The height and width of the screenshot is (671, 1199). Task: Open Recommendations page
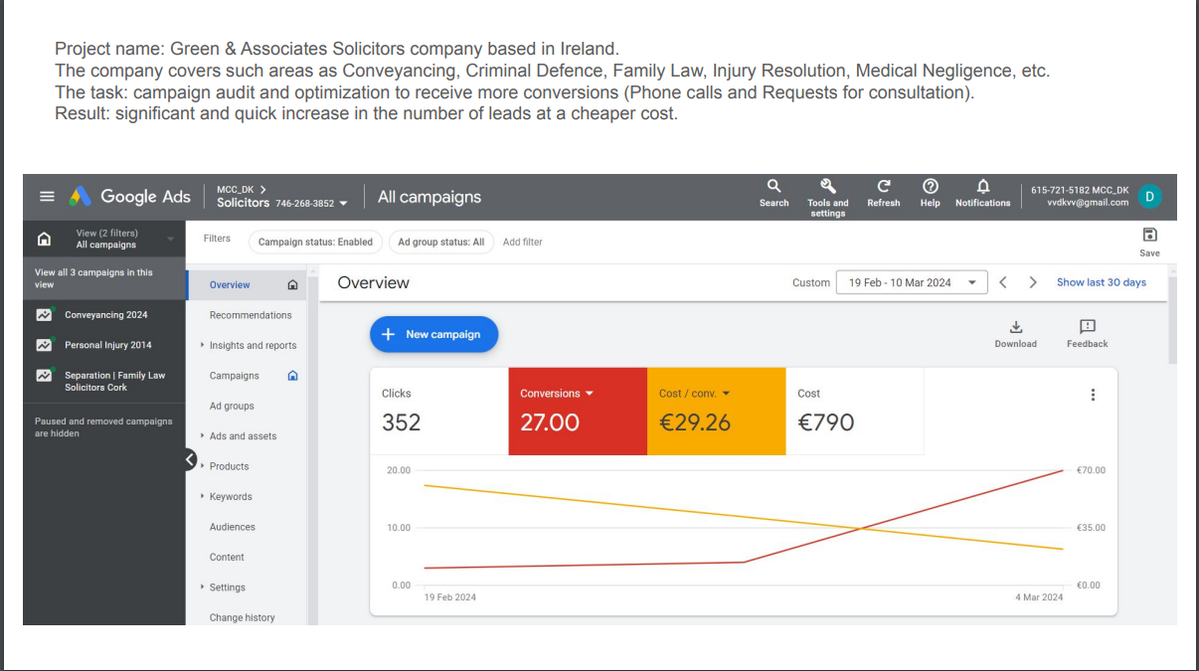tap(251, 315)
